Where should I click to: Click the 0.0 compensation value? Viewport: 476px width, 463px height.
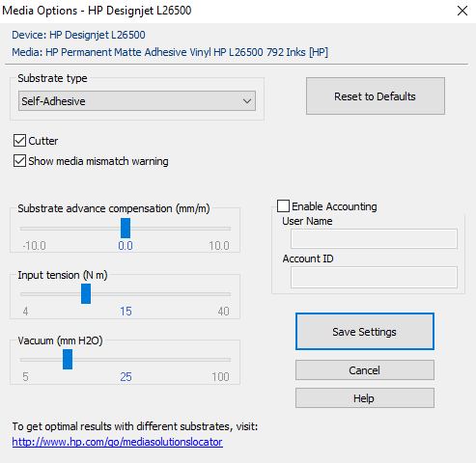click(x=126, y=246)
